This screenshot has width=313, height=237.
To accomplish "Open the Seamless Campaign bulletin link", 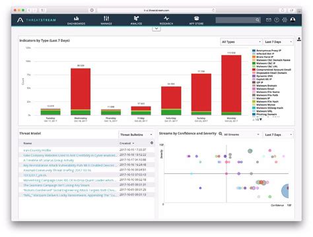I will [56, 185].
